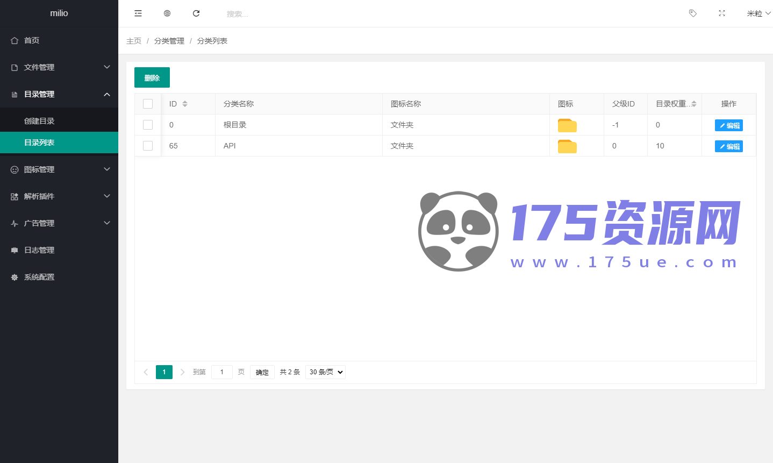Click page 1 pagination button
This screenshot has width=773, height=463.
(x=164, y=372)
